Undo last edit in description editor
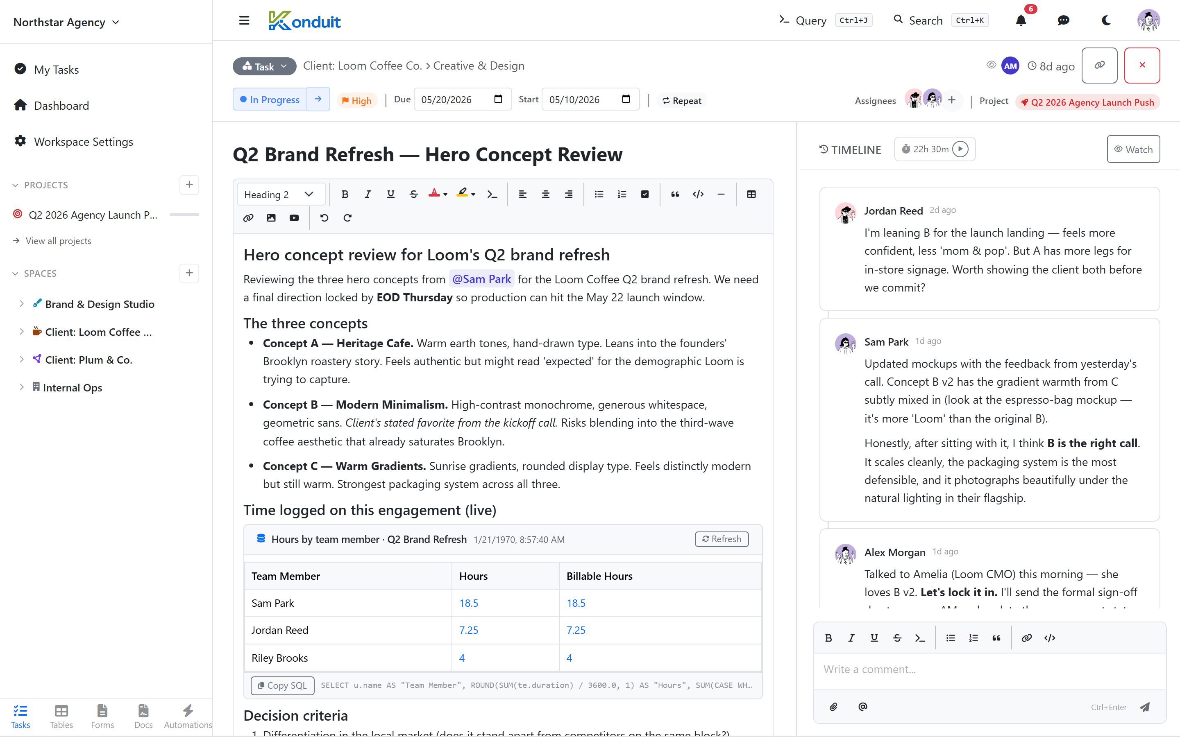This screenshot has width=1180, height=737. (324, 218)
